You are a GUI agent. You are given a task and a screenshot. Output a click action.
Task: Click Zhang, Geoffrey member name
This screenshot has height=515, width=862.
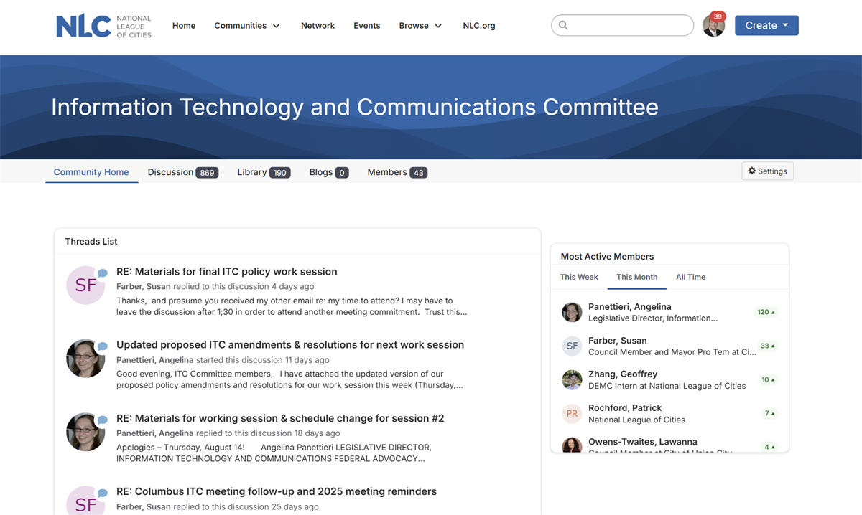[x=623, y=374]
